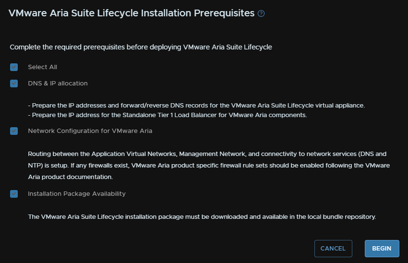Click the word 'Prerequisites' in the heading

[x=224, y=13]
